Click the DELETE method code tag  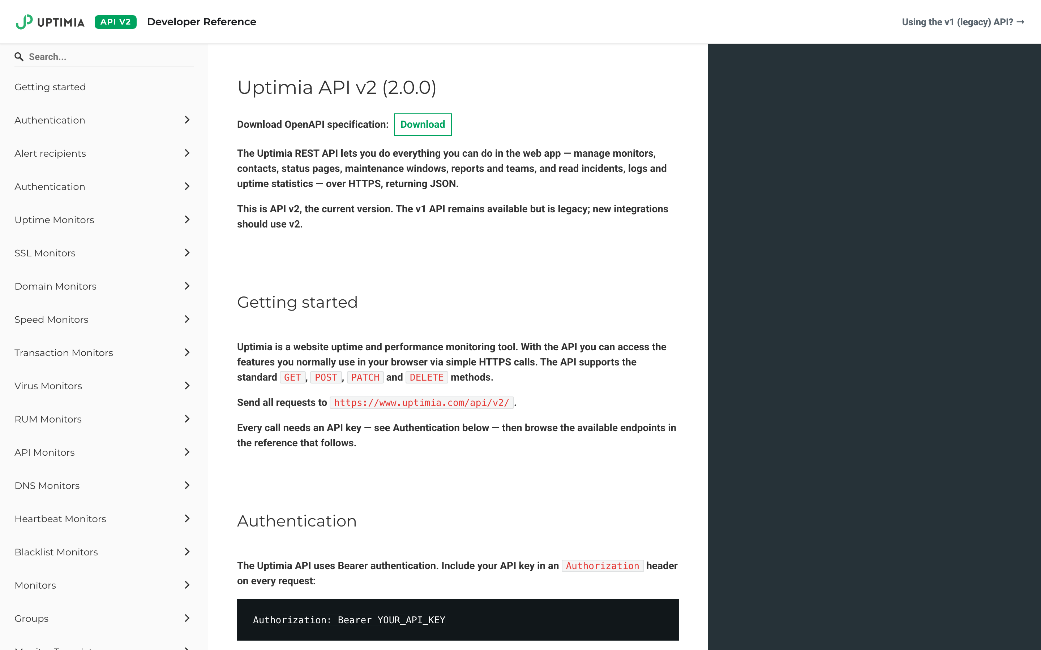426,377
